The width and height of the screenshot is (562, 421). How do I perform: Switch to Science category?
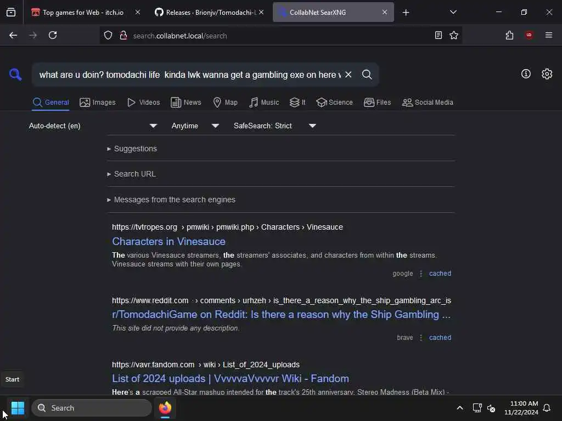(334, 103)
